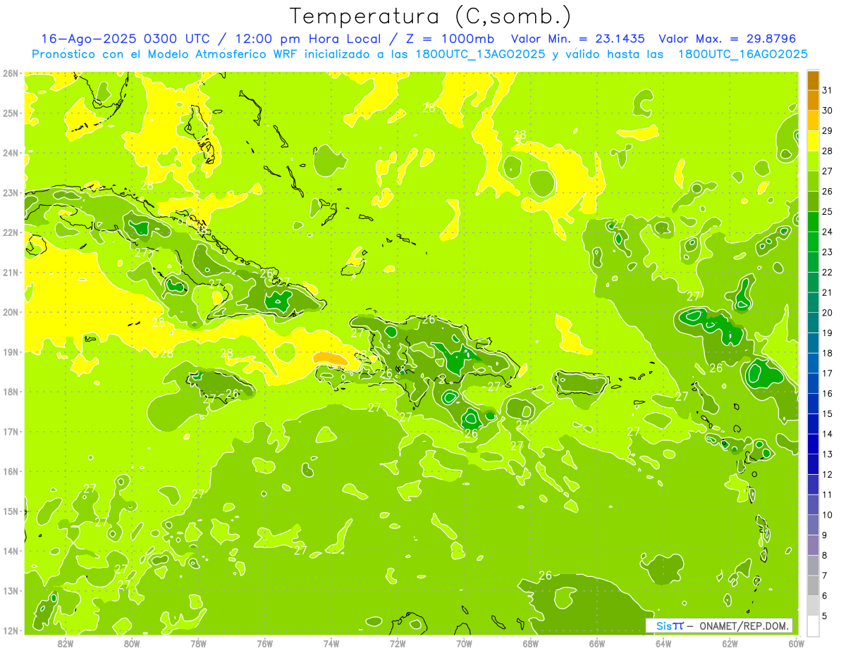Click the 13N latitude axis label

pos(10,590)
